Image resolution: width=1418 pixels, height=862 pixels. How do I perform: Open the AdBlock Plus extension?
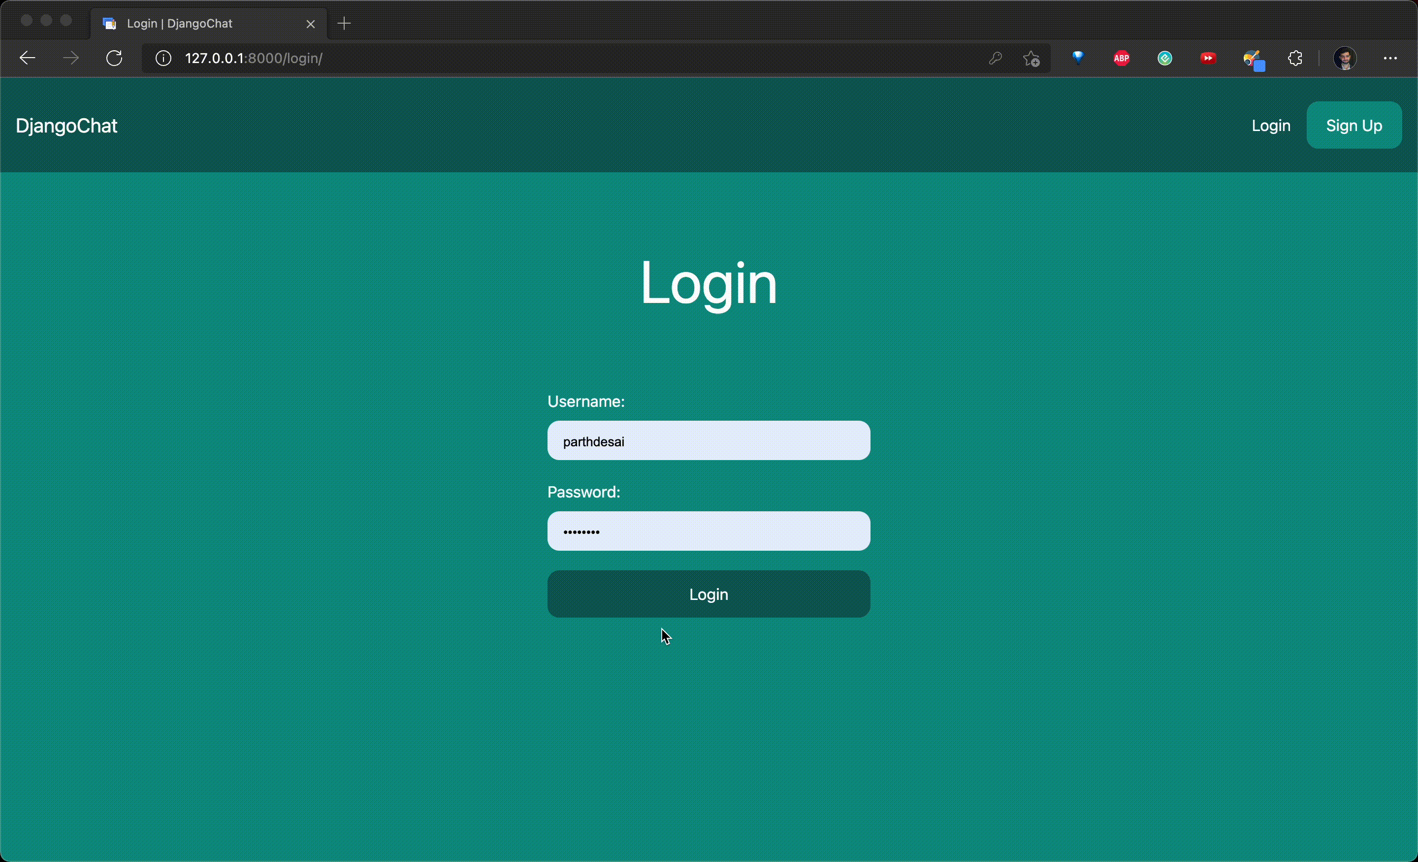coord(1121,58)
